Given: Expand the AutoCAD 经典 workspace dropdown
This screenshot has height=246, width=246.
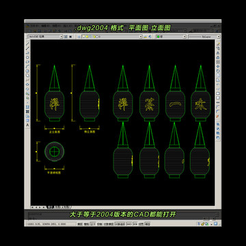Looking at the screenshot, I should coord(45,36).
